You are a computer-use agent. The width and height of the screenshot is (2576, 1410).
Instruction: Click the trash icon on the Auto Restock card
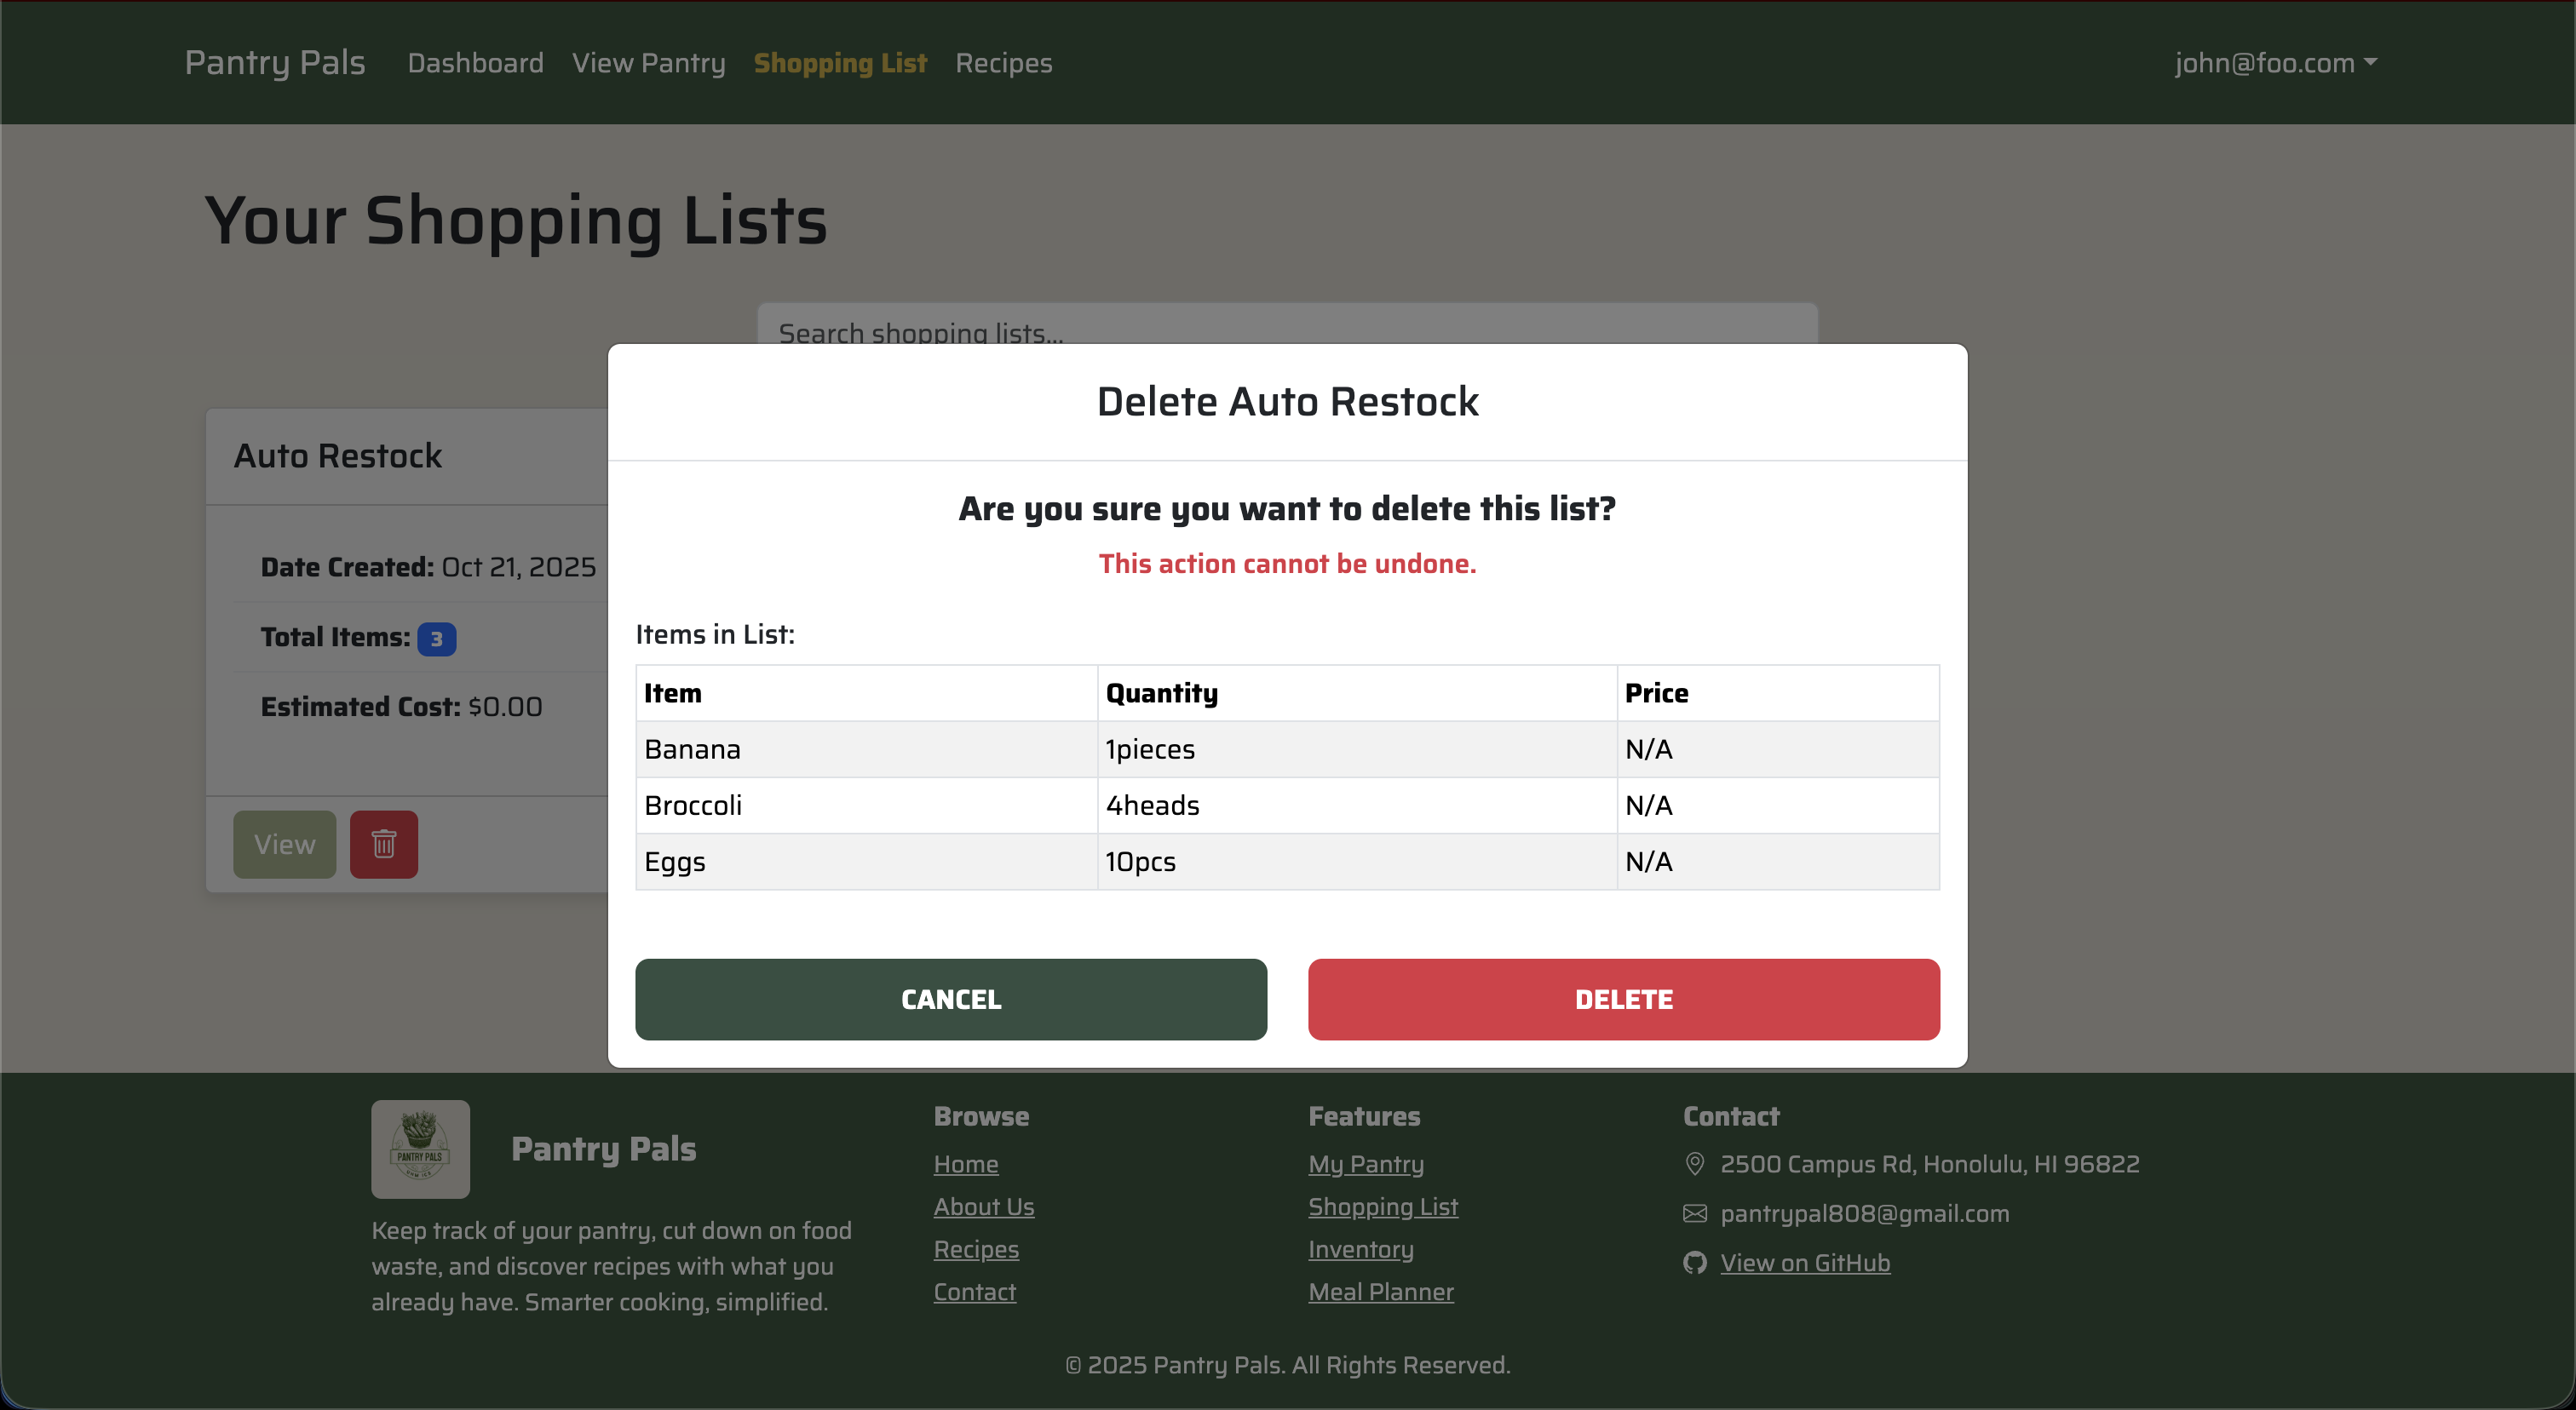pos(384,845)
